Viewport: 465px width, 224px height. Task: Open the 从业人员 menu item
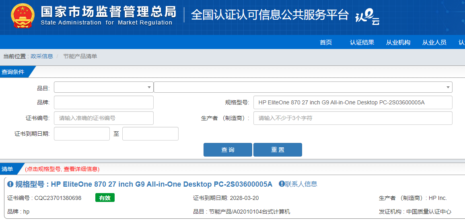coord(434,42)
